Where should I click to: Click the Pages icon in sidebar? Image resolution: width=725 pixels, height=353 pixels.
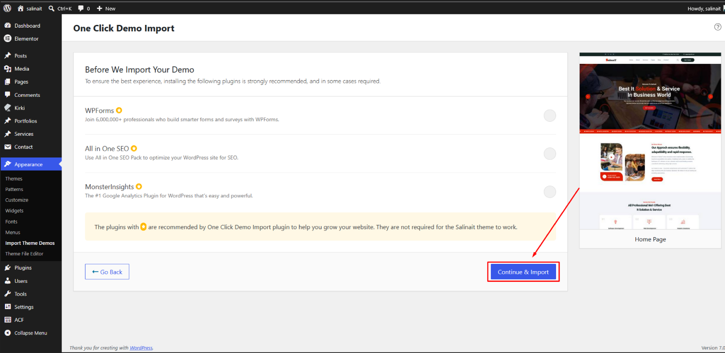pyautogui.click(x=8, y=82)
